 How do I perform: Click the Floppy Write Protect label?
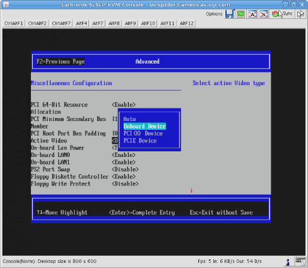point(61,184)
